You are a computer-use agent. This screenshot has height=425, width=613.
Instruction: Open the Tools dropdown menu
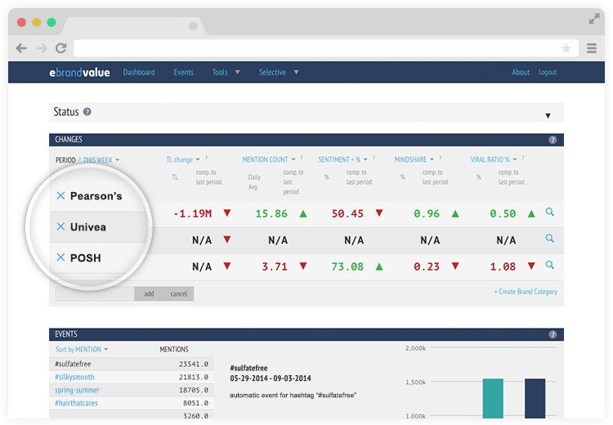(x=226, y=73)
